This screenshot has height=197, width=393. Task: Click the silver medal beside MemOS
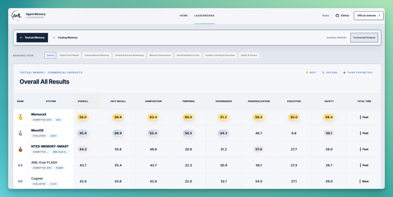coord(20,133)
